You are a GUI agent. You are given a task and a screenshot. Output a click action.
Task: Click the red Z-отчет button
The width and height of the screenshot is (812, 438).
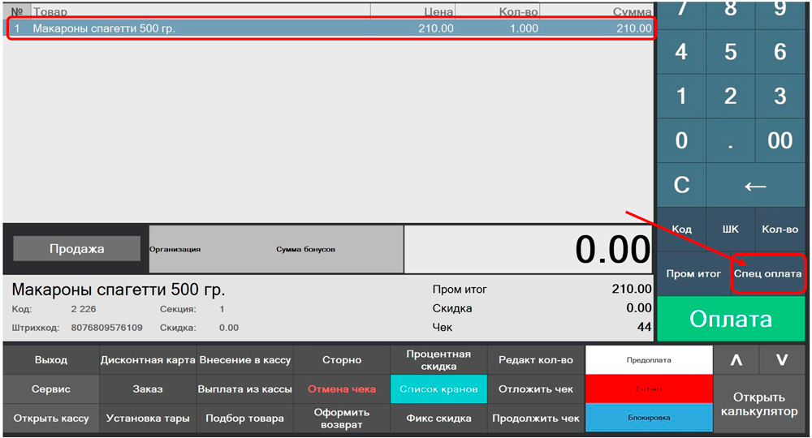click(x=649, y=389)
